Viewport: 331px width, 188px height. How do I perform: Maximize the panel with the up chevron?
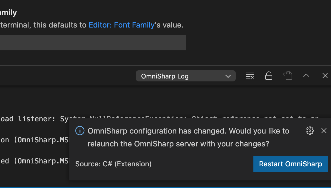[x=306, y=76]
